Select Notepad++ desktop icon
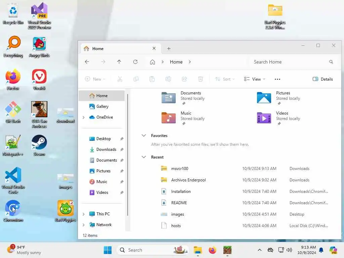 (x=13, y=146)
